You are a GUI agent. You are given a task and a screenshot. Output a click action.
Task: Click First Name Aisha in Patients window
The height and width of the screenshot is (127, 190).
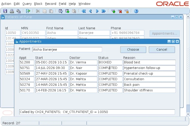click(62, 33)
